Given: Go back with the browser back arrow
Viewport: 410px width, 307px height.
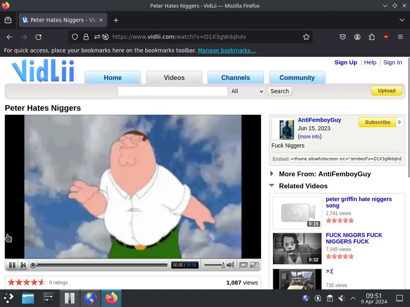Looking at the screenshot, I should click(10, 37).
